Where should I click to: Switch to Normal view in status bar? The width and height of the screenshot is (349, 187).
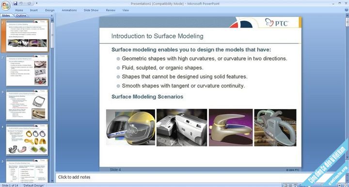point(286,185)
